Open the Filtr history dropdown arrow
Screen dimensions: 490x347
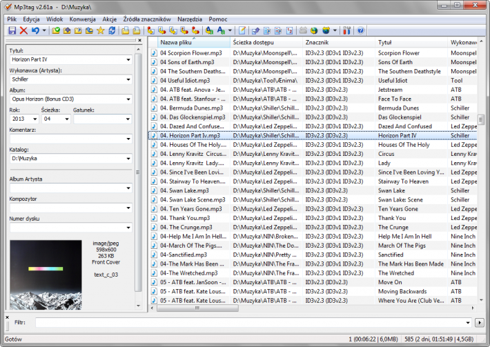point(468,322)
